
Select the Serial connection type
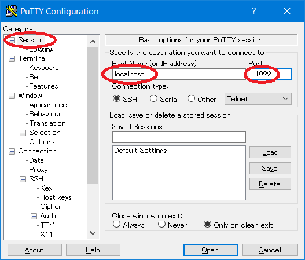pos(153,98)
